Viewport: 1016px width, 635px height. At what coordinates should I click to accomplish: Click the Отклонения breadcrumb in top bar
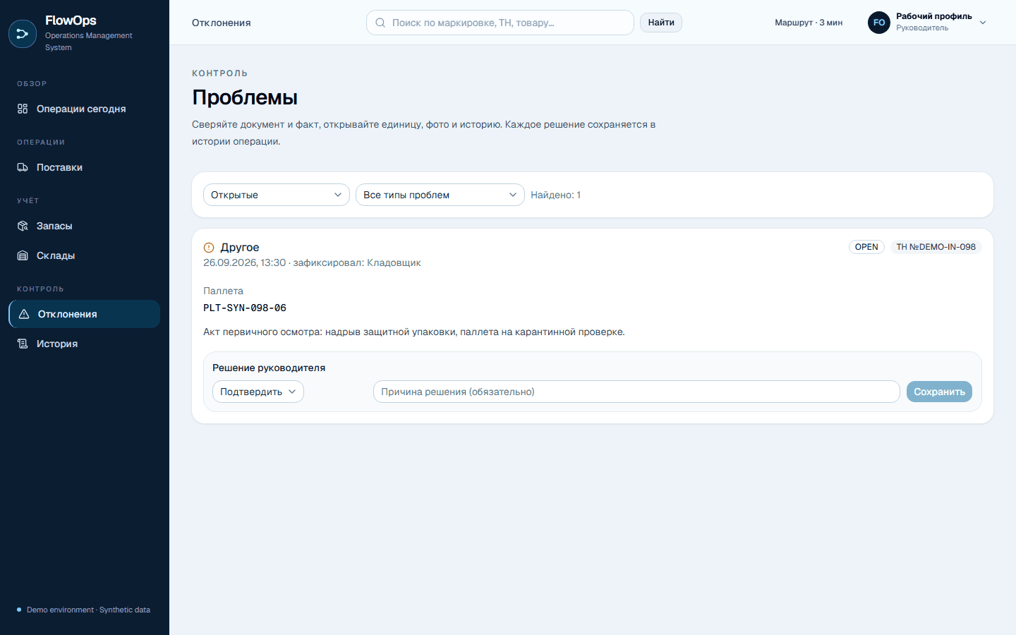click(x=222, y=23)
